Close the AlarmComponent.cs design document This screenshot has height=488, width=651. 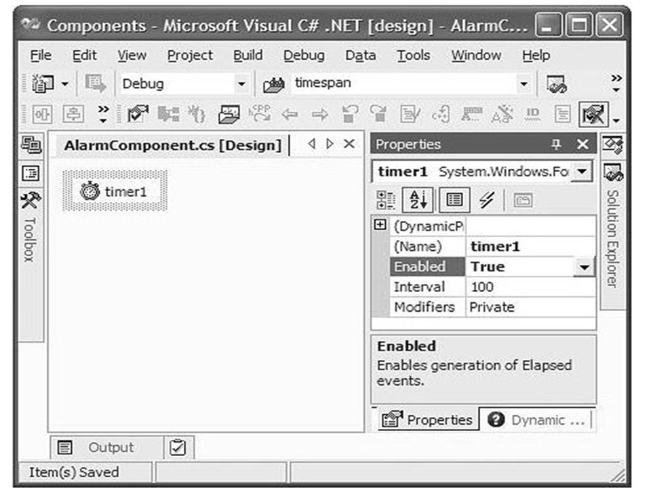(x=349, y=144)
